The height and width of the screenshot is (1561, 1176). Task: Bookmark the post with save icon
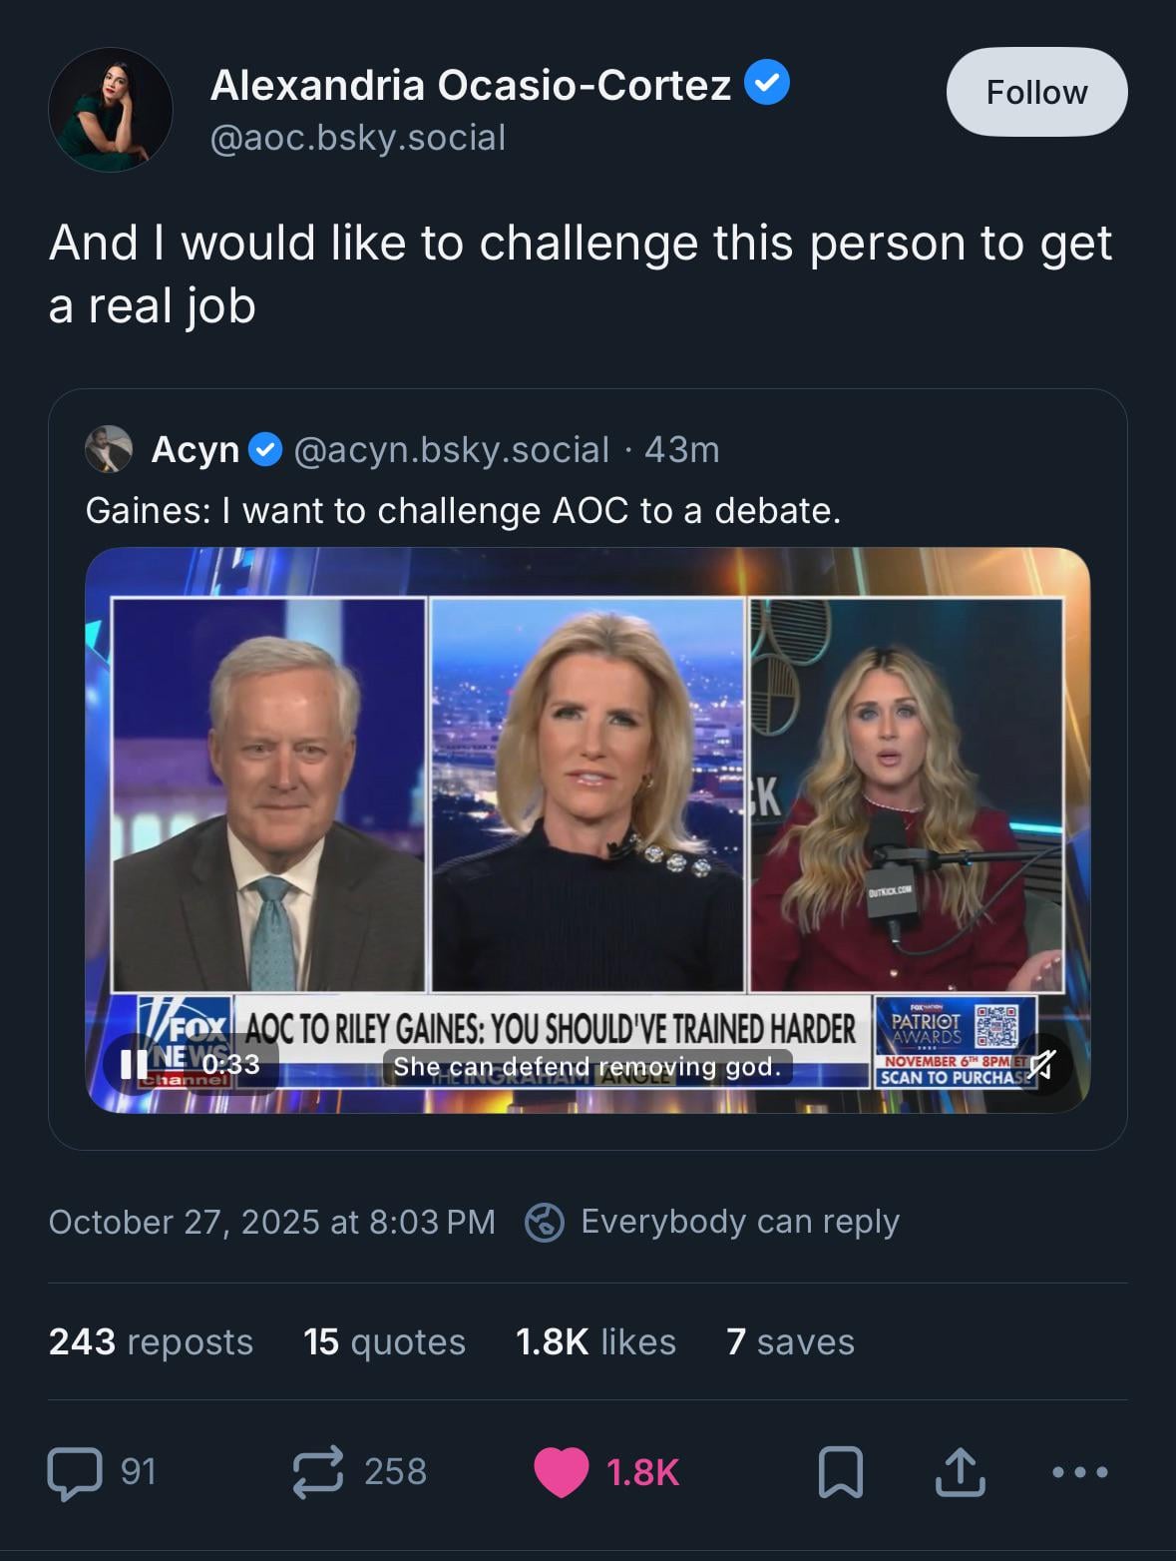[840, 1473]
